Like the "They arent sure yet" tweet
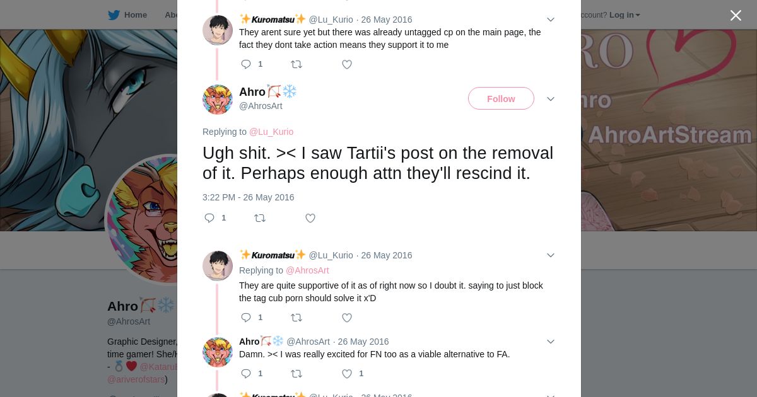The height and width of the screenshot is (397, 757). pyautogui.click(x=346, y=64)
